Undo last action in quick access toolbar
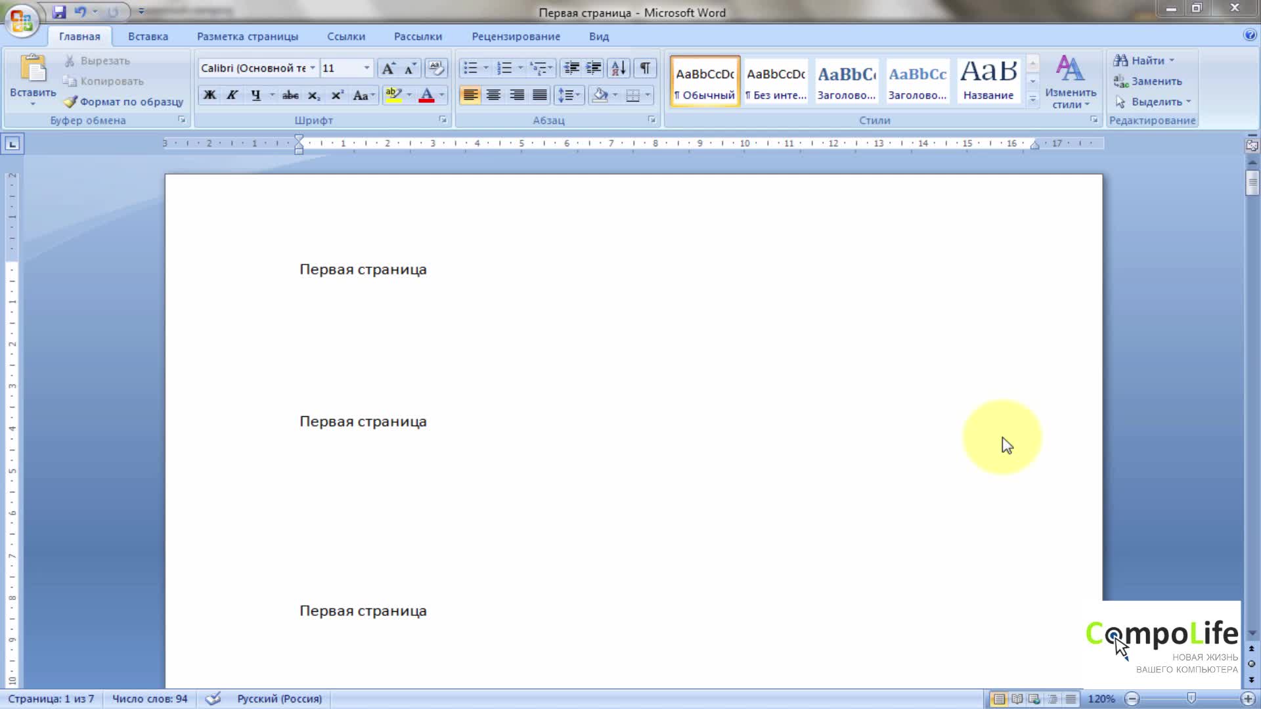This screenshot has height=709, width=1261. pyautogui.click(x=80, y=12)
